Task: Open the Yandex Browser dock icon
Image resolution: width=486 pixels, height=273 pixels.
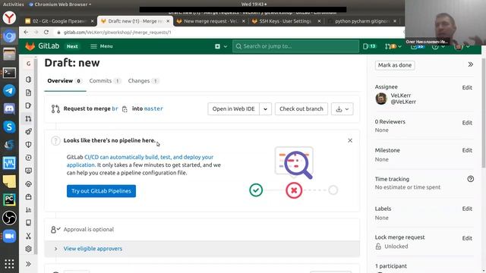Action: 9,17
